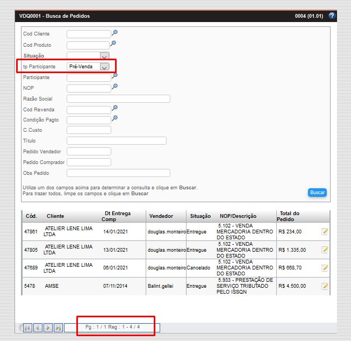Open NOP search magnifier icon
351x341 pixels.
114,87
